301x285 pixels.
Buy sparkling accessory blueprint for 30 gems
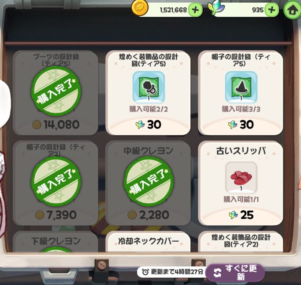[149, 125]
